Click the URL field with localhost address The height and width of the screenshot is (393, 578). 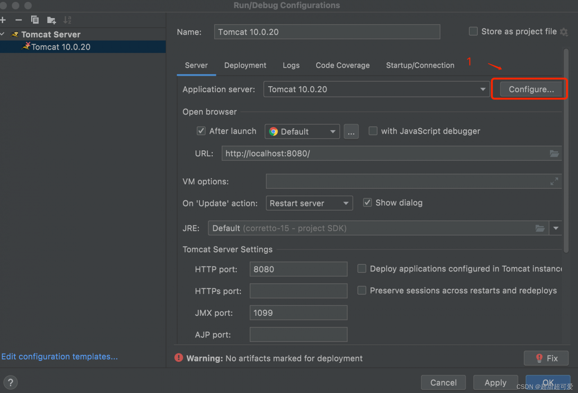coord(392,154)
